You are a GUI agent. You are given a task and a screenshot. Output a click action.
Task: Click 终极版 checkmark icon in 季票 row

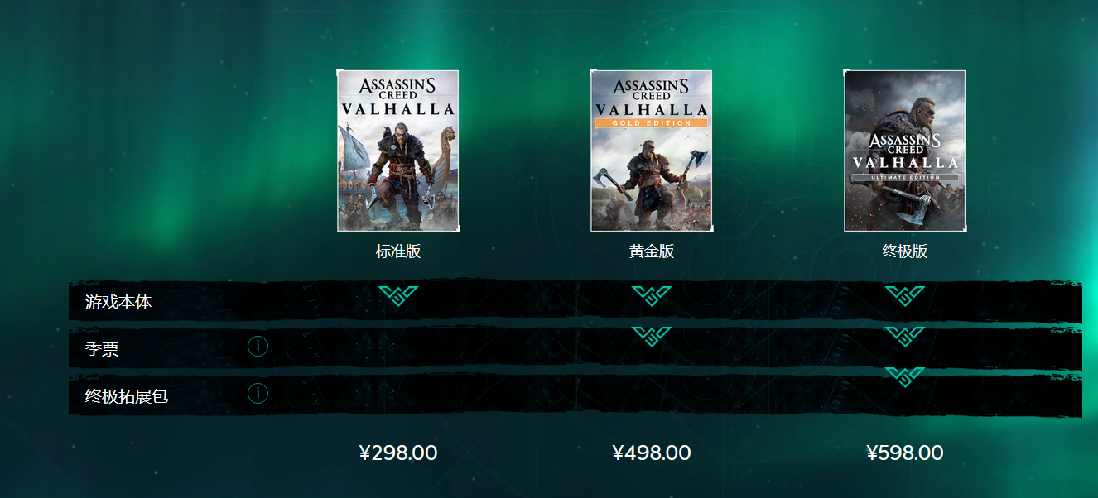[x=905, y=337]
